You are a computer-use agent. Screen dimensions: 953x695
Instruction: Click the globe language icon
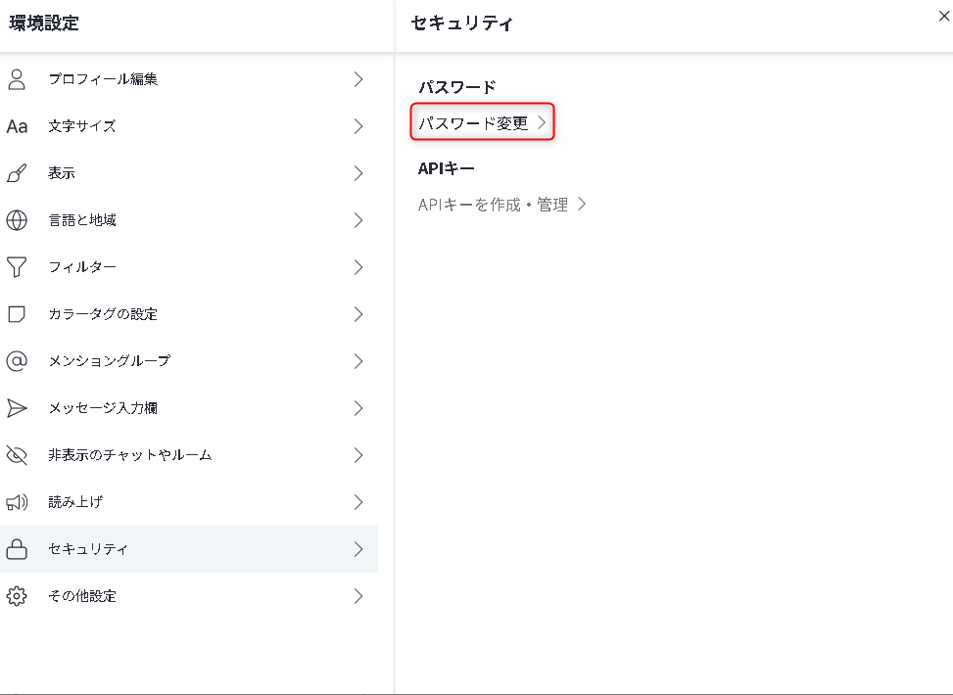click(17, 220)
